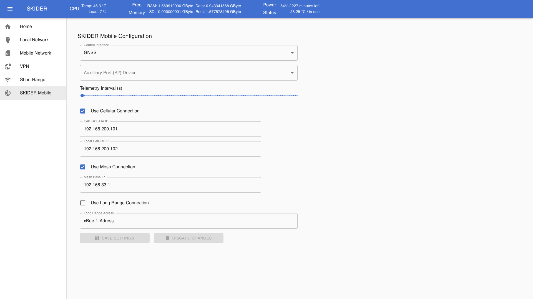Click the Root: 1.577578496 GByte value
The height and width of the screenshot is (299, 533).
click(x=218, y=12)
